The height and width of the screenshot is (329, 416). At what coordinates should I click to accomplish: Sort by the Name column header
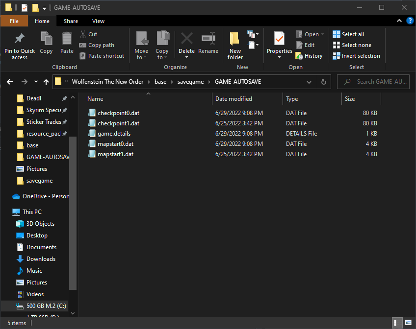[x=148, y=99]
